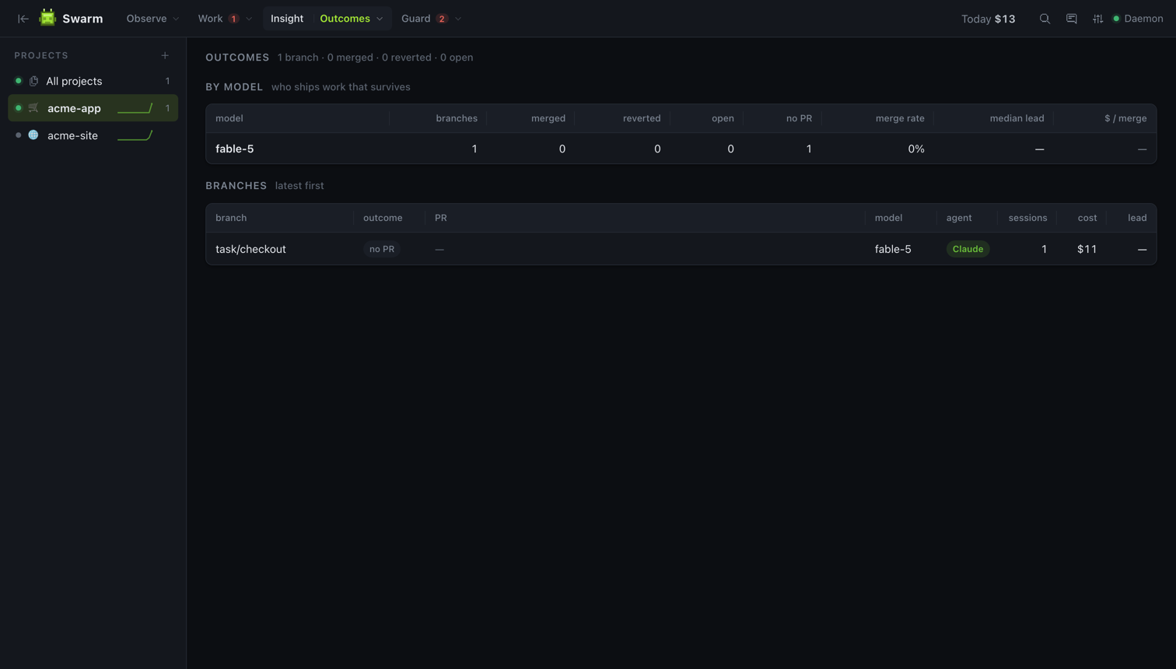Viewport: 1176px width, 669px height.
Task: Open search with the magnifier icon
Action: (1045, 19)
